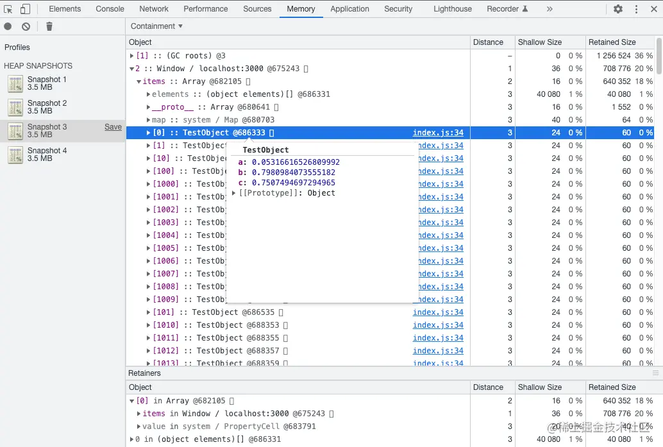Click the reveal icon beside Window @675243
This screenshot has height=447, width=663.
pos(306,69)
